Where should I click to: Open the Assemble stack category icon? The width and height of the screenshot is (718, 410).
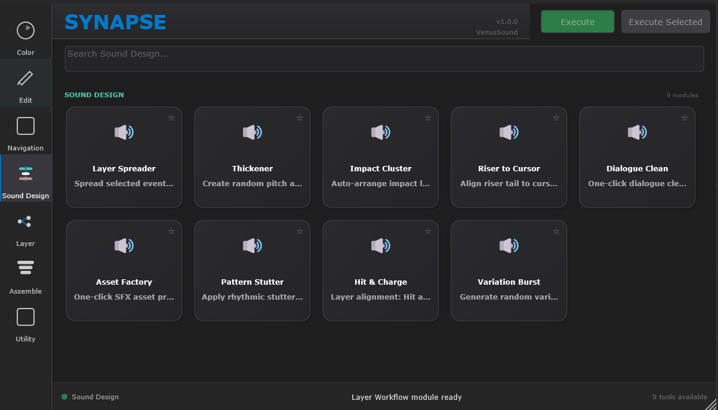26,268
